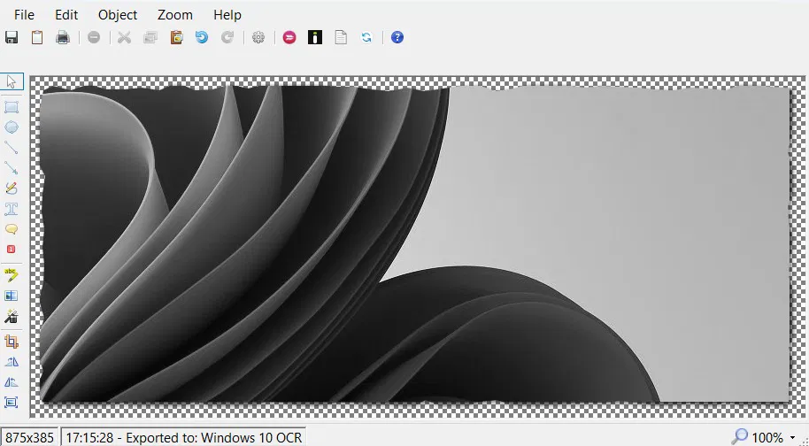Open help with the blue question mark
The image size is (809, 446).
click(x=397, y=37)
